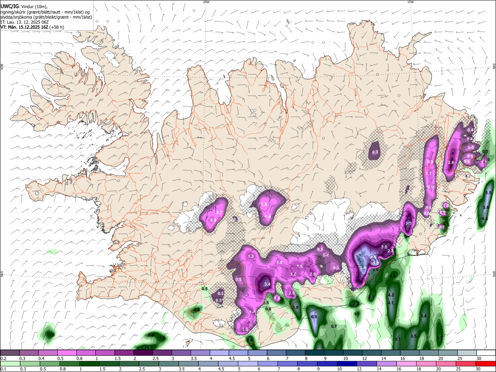Click the crimson 25–30 rain legend swatch
Viewport: 496px width, 372px height.
click(467, 363)
